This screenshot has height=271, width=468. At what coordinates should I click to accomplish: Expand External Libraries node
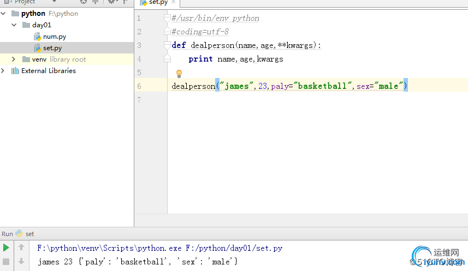(3, 71)
